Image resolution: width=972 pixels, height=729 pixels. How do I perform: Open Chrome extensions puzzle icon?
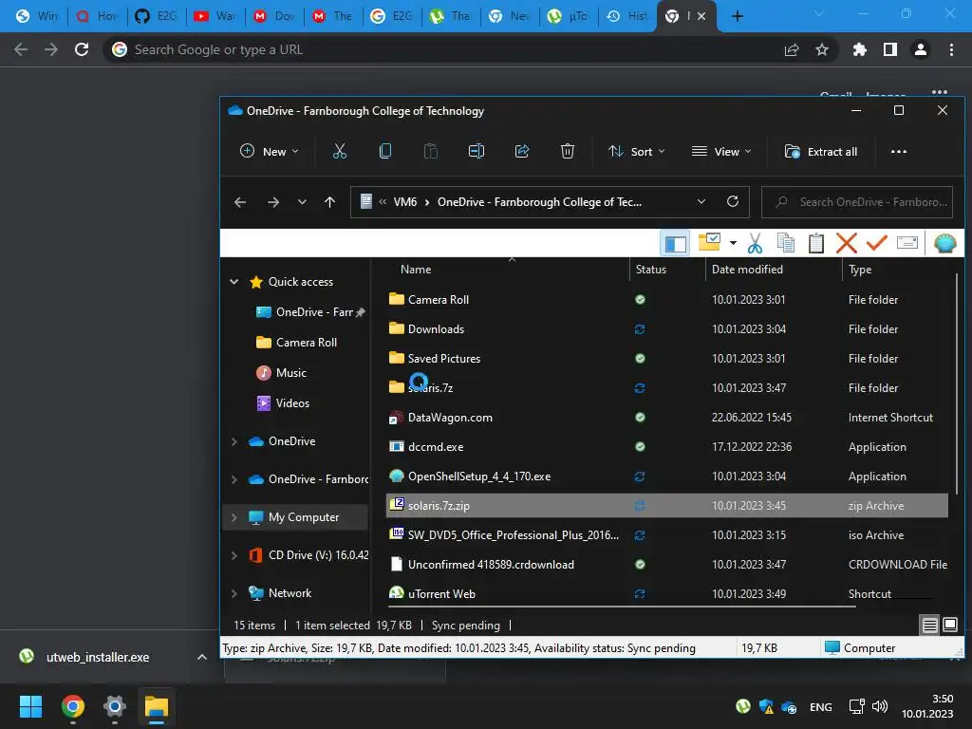point(859,49)
